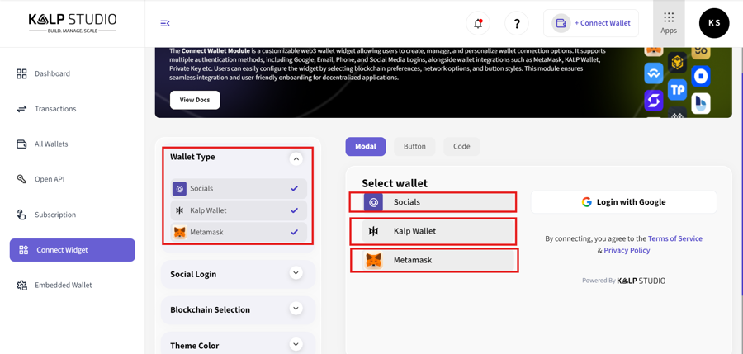Uncheck Socials wallet type
Image resolution: width=743 pixels, height=354 pixels.
coord(294,189)
